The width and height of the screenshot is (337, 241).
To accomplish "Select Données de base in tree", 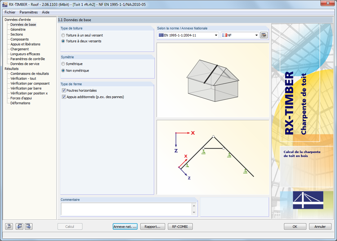I will [x=23, y=24].
